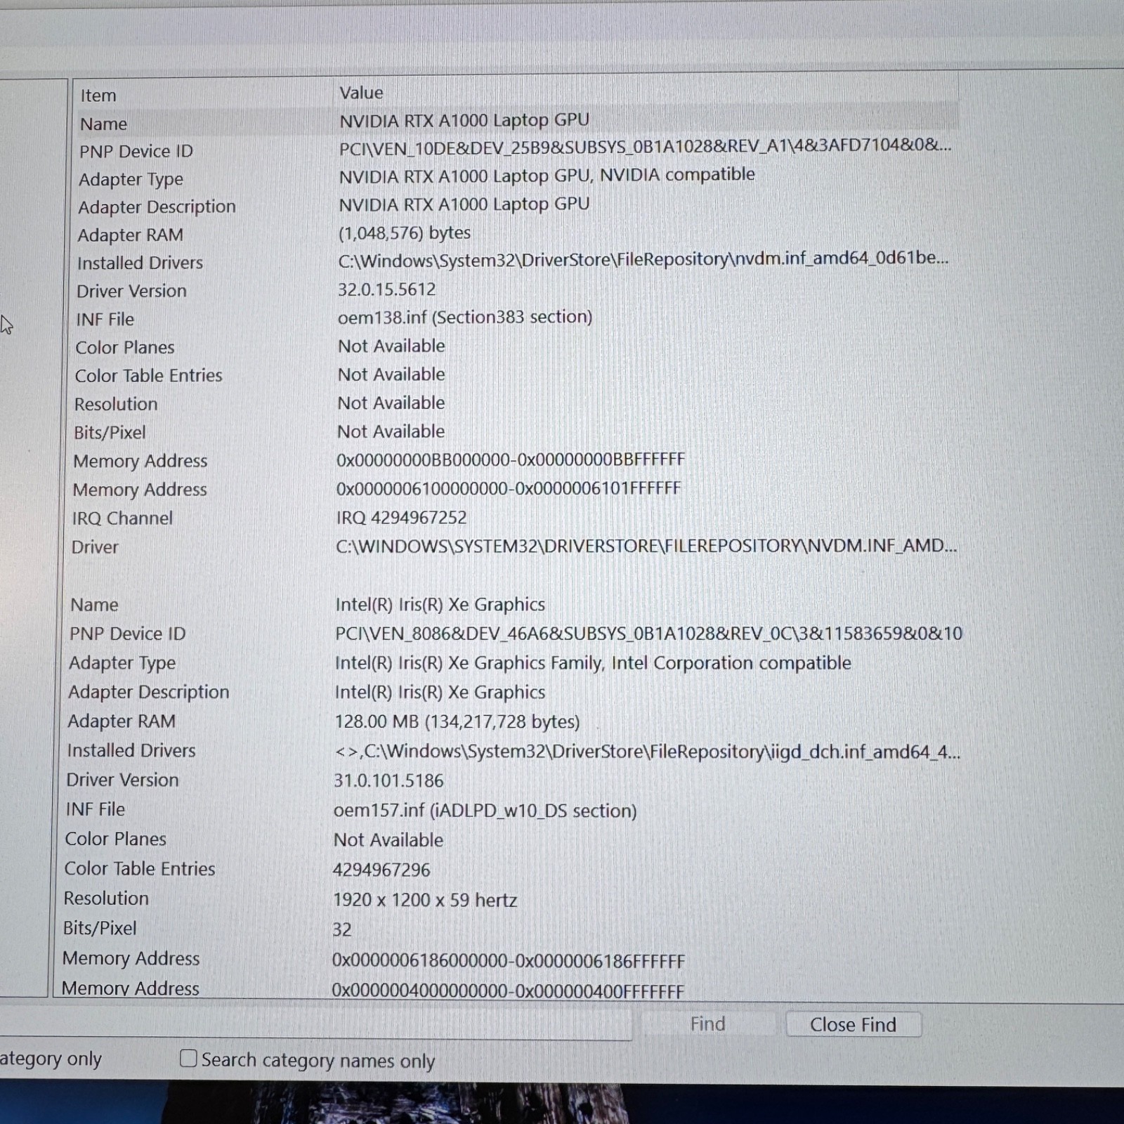
Task: Select 'oem157.inf (iADLPD_w10_DS section)' value
Action: point(485,811)
